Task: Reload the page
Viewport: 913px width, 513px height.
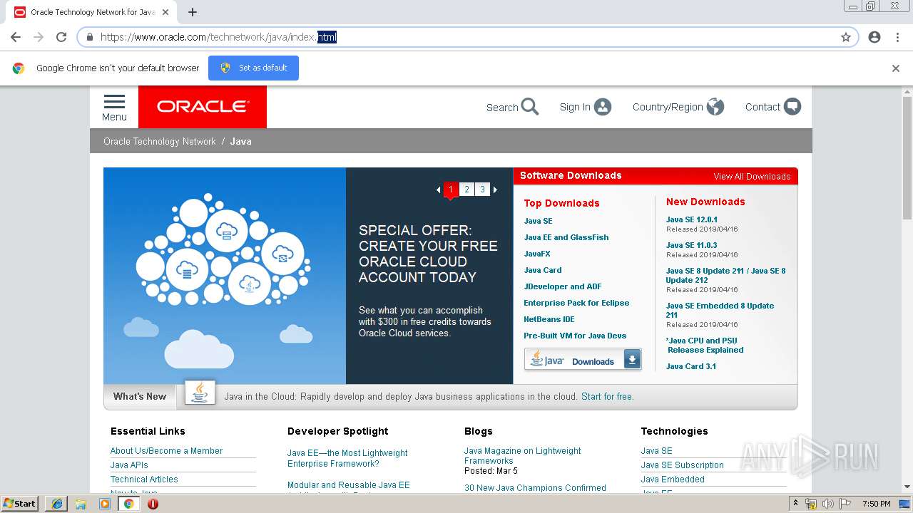Action: (61, 37)
